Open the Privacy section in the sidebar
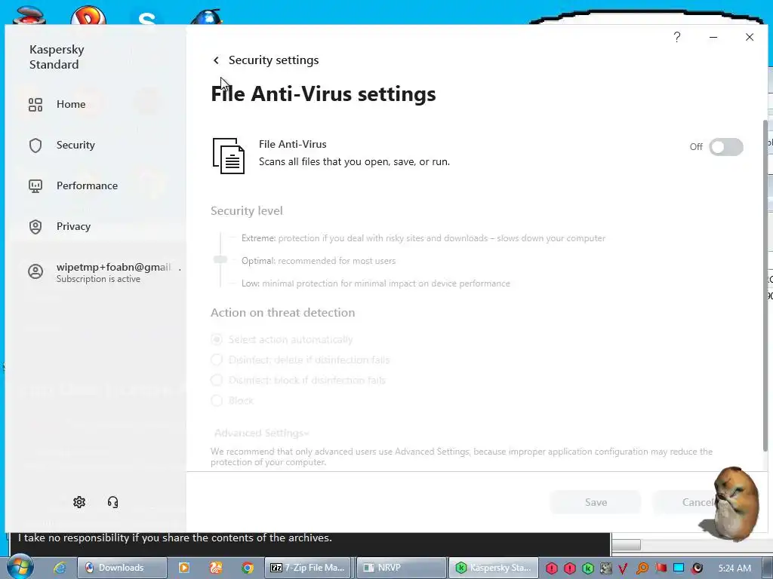The width and height of the screenshot is (773, 579). click(73, 226)
